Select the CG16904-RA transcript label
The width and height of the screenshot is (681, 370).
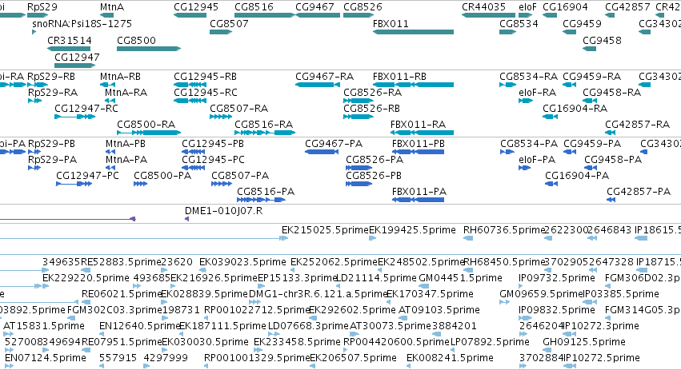(575, 109)
